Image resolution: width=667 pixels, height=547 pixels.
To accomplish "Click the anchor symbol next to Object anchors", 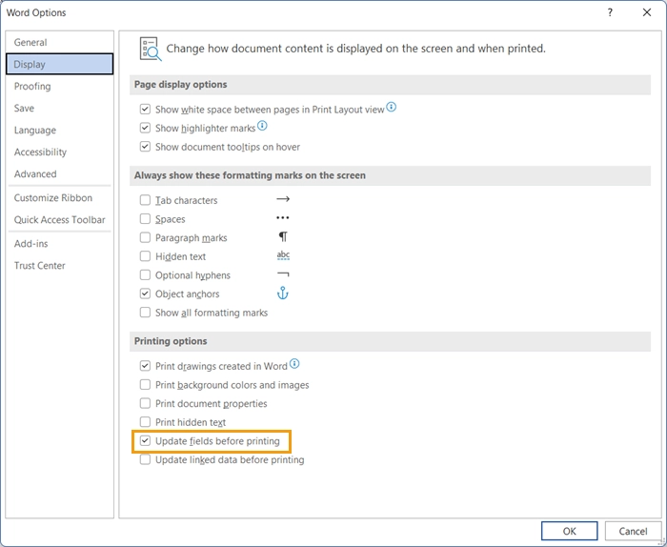I will (283, 294).
